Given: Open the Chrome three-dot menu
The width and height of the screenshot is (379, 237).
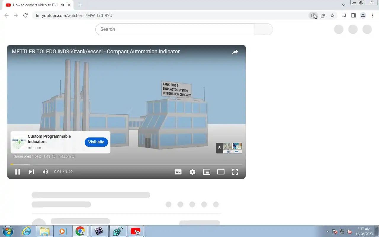Looking at the screenshot, I should click(x=372, y=15).
